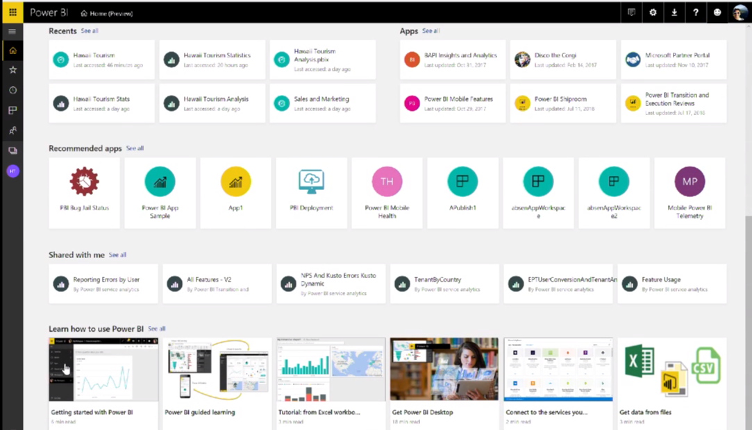Open Hawaii Tourism Stats recent item
Viewport: 752px width, 430px height.
coord(101,103)
